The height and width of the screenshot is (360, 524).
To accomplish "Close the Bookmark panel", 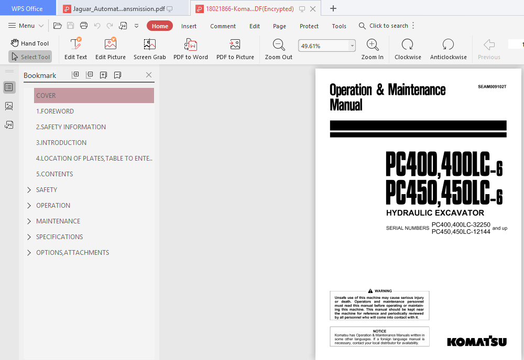I will tap(149, 75).
